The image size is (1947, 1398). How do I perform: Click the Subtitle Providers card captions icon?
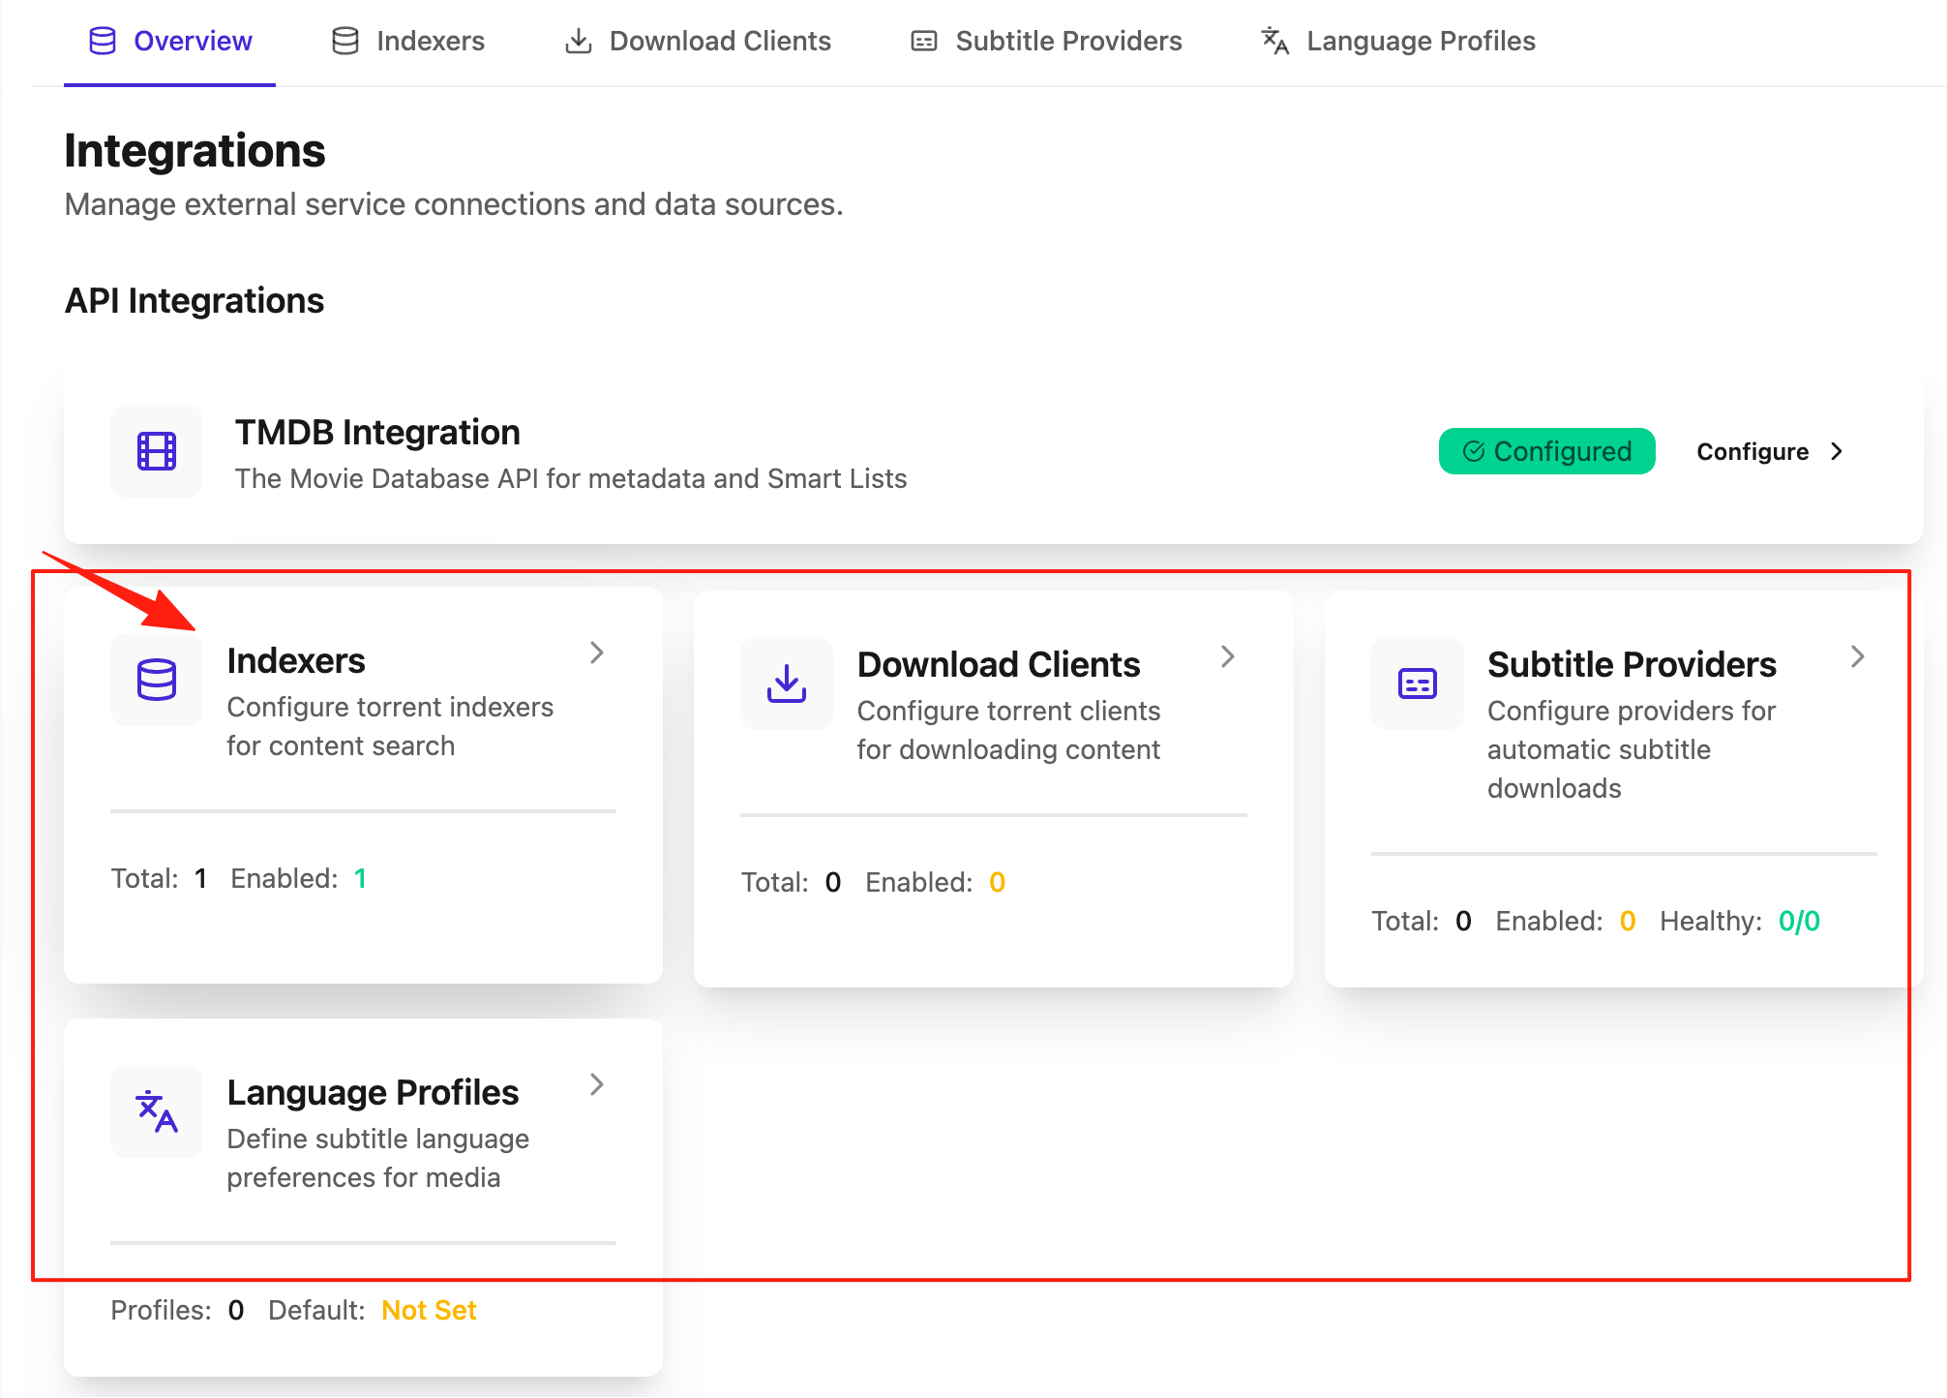[1418, 684]
